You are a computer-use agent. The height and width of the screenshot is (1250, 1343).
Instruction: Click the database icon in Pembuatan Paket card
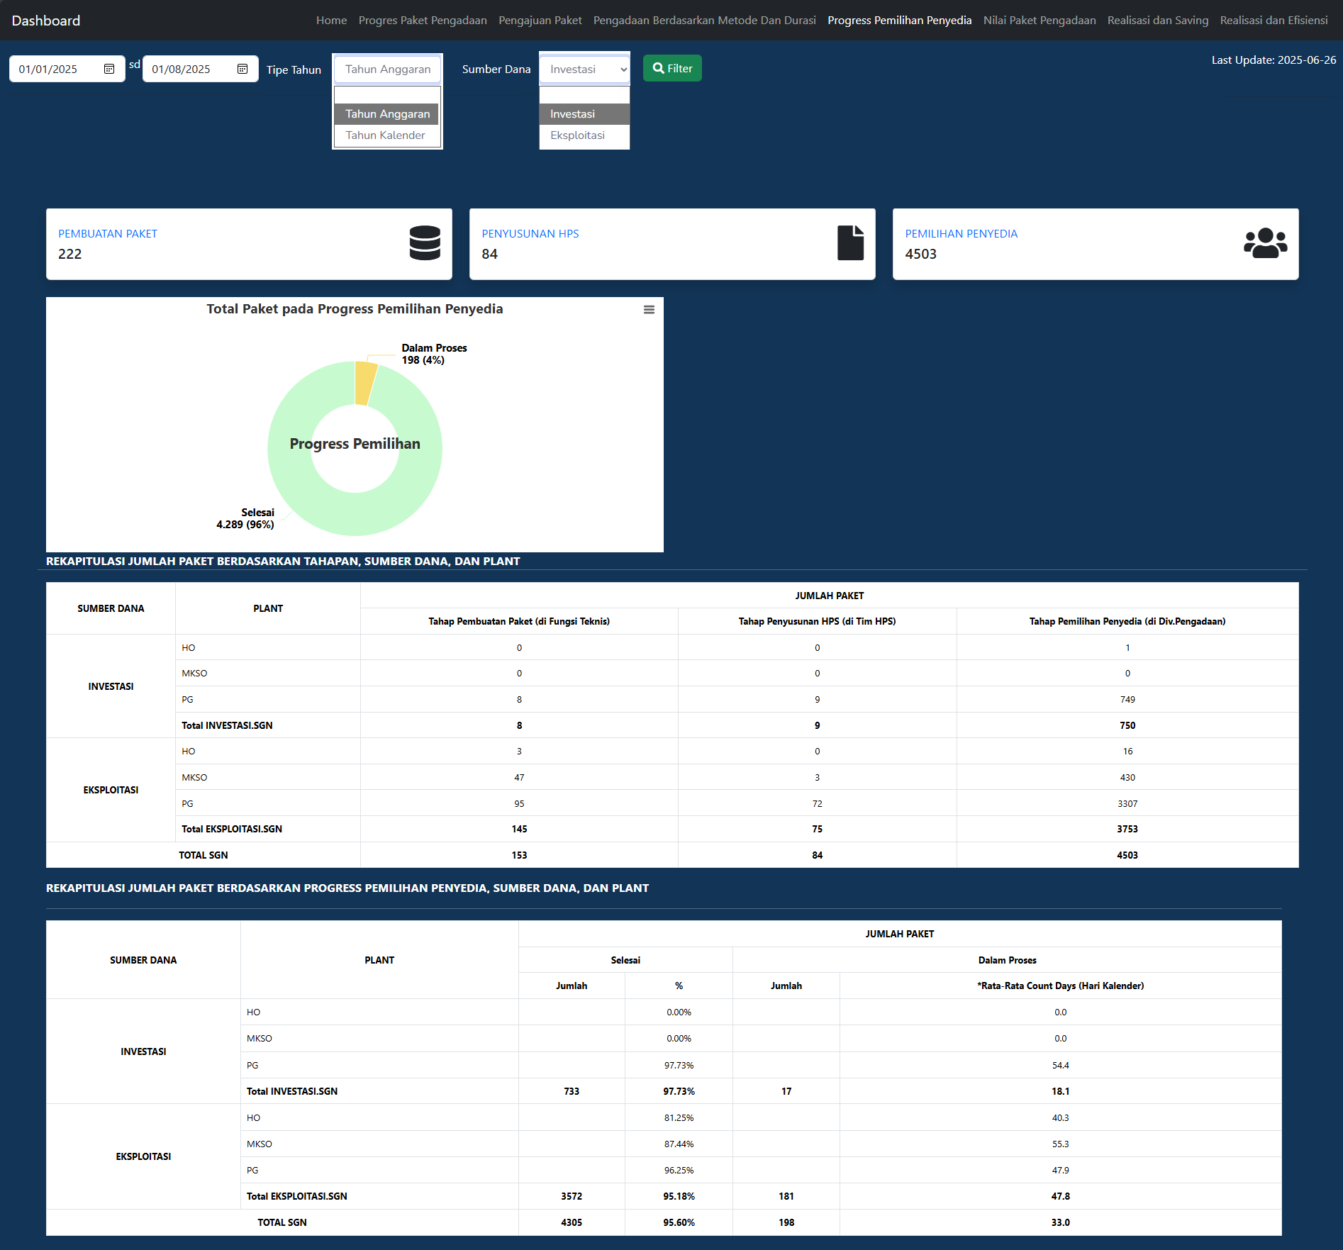425,243
